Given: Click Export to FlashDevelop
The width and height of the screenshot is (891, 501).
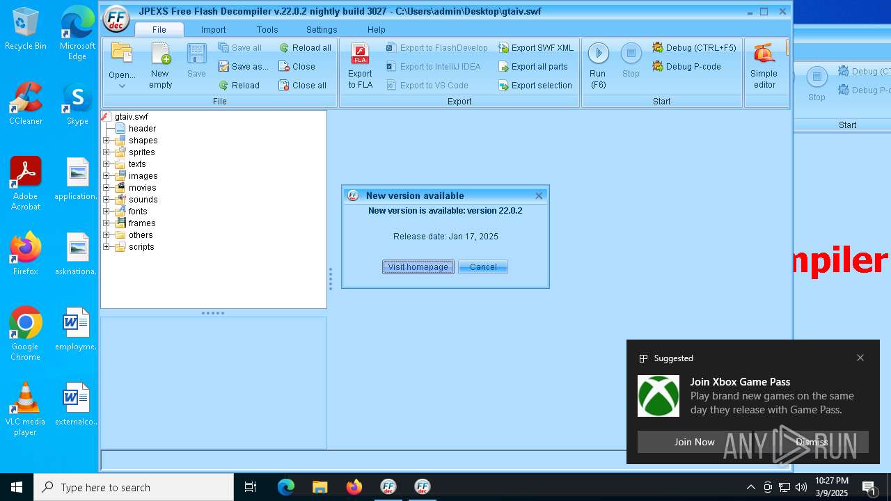Looking at the screenshot, I should [436, 48].
